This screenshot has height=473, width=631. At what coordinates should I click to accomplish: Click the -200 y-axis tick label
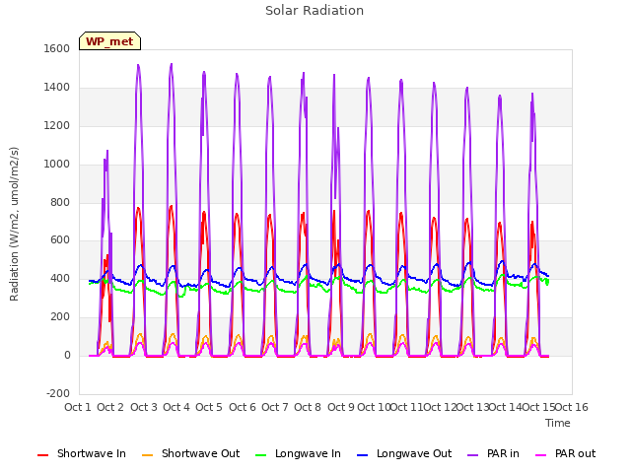[58, 393]
